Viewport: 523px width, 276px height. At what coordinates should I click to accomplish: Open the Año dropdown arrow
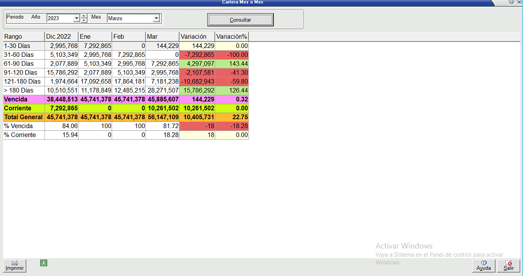(76, 19)
